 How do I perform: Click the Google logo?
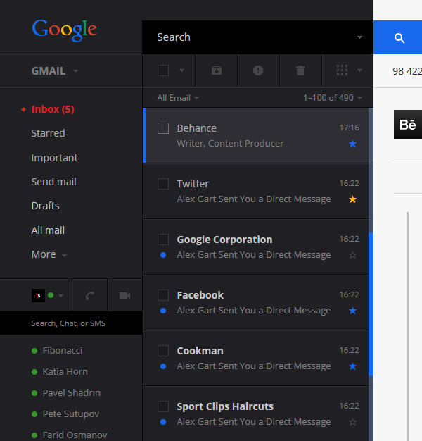[64, 30]
